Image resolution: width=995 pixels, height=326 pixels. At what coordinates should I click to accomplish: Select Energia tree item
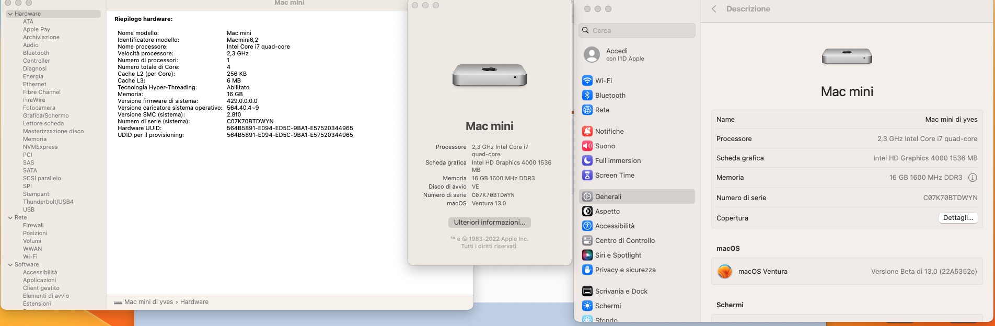pos(33,76)
